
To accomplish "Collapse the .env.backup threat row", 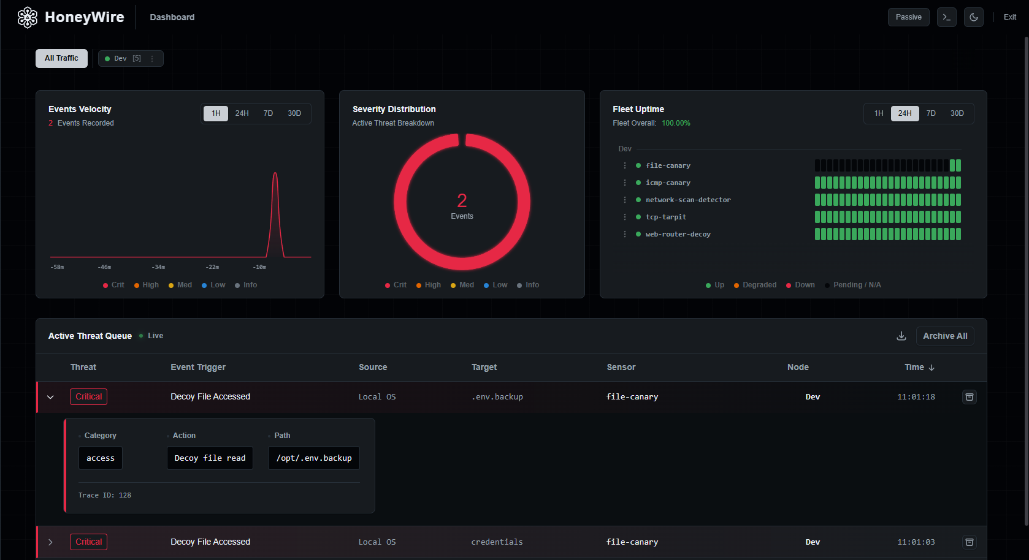I will 50,397.
